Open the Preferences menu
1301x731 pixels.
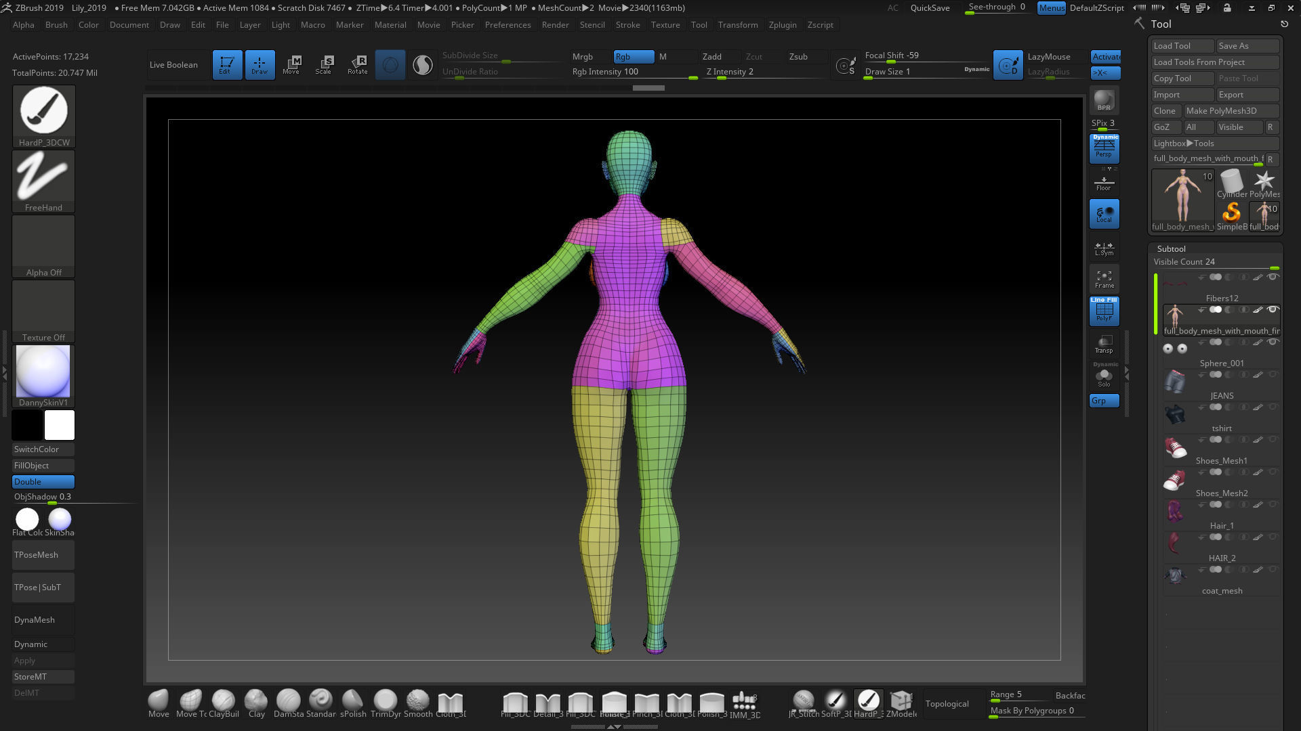click(x=508, y=24)
